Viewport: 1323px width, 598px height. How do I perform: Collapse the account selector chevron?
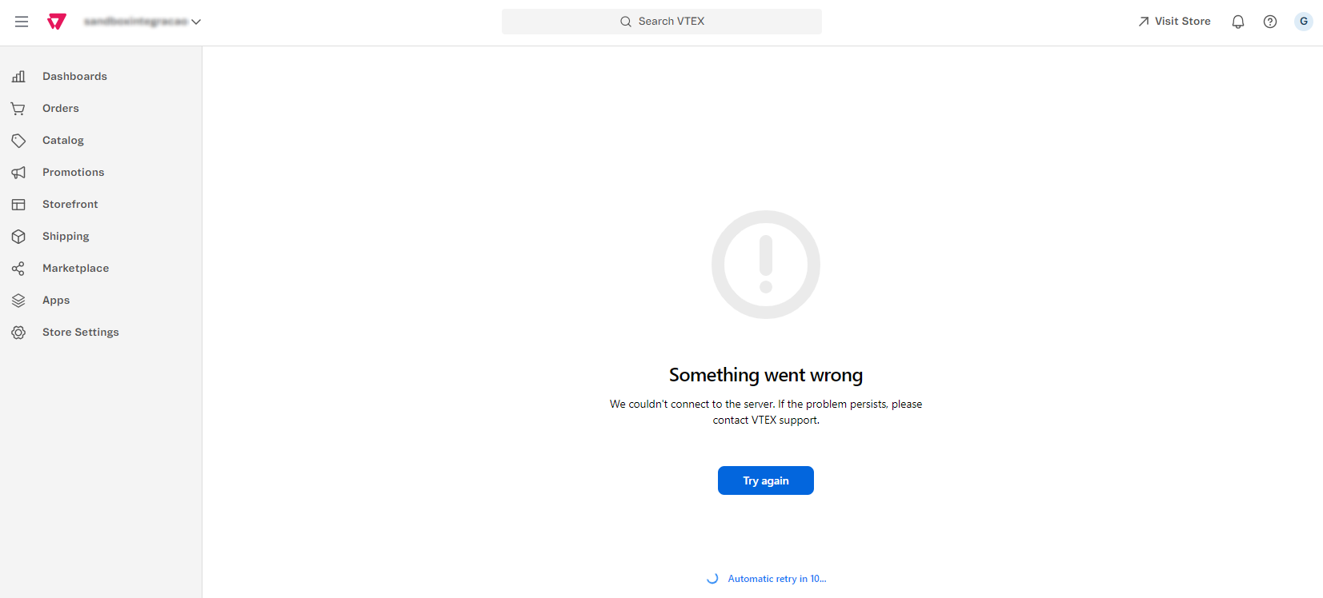click(196, 22)
